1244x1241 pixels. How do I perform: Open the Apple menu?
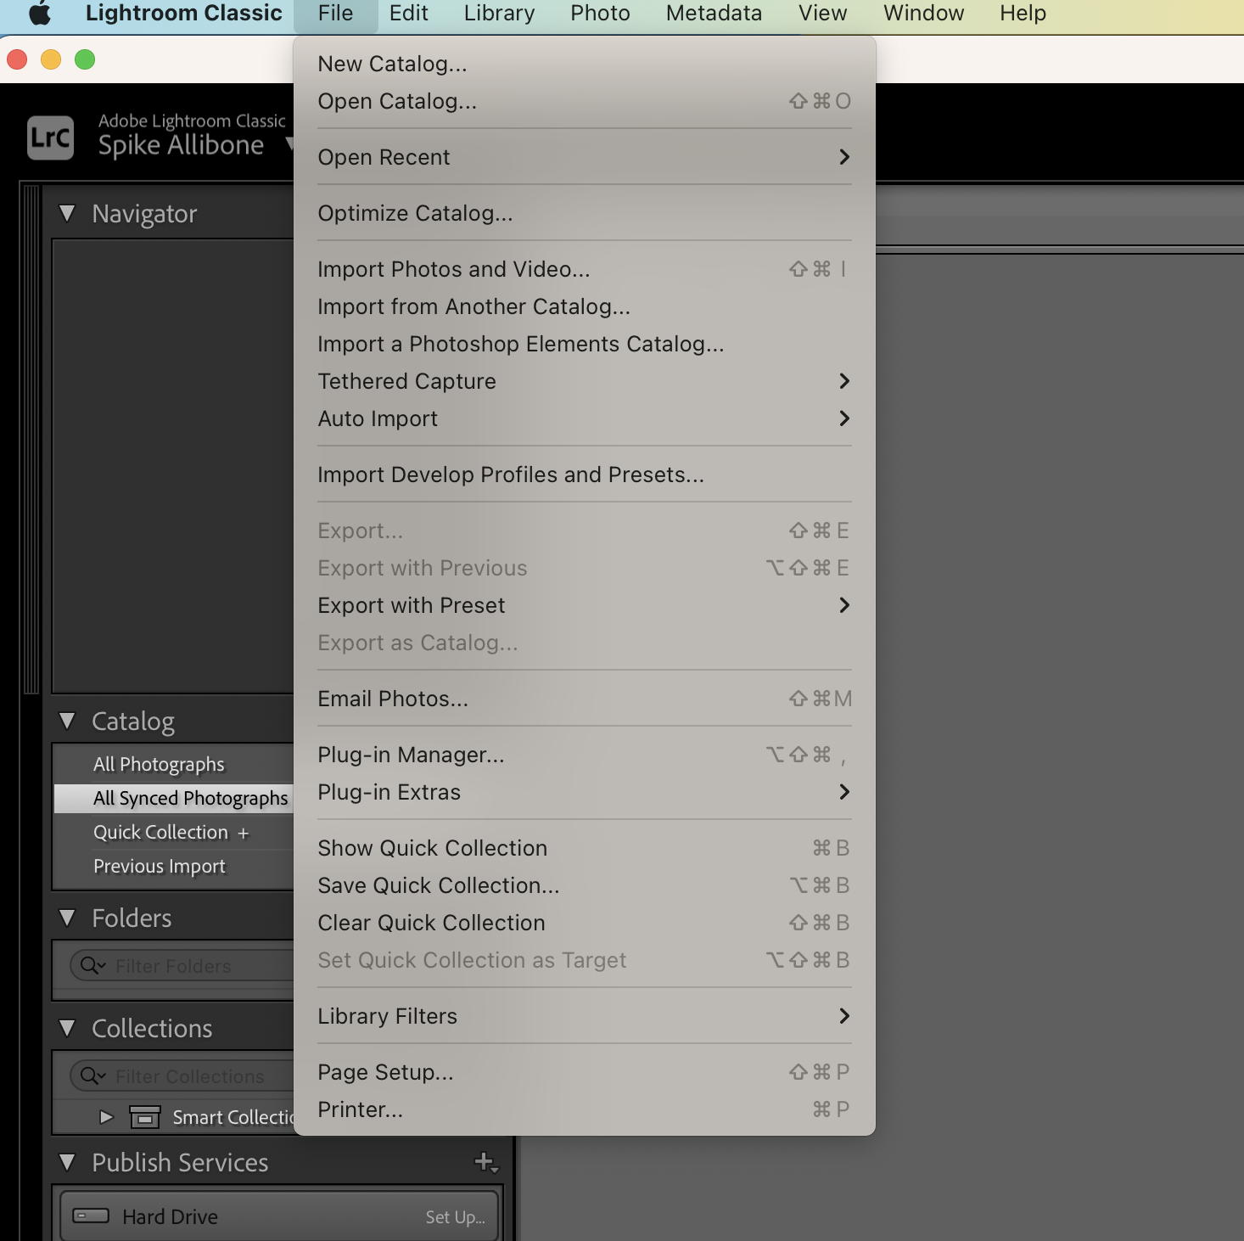coord(40,14)
